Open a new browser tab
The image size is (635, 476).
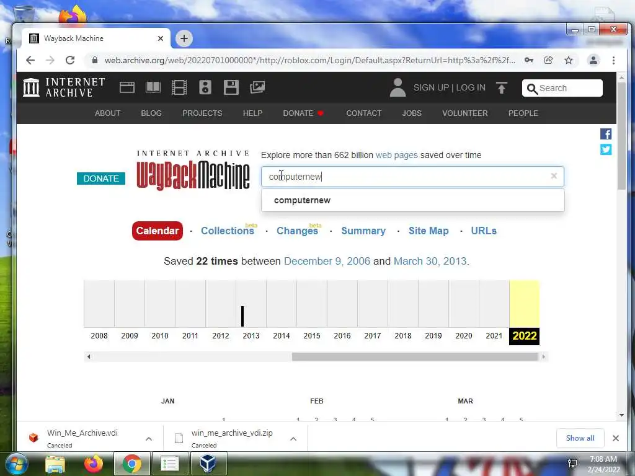click(x=184, y=38)
